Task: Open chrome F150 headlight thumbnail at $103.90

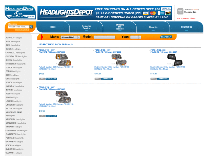Action: [x=119, y=60]
